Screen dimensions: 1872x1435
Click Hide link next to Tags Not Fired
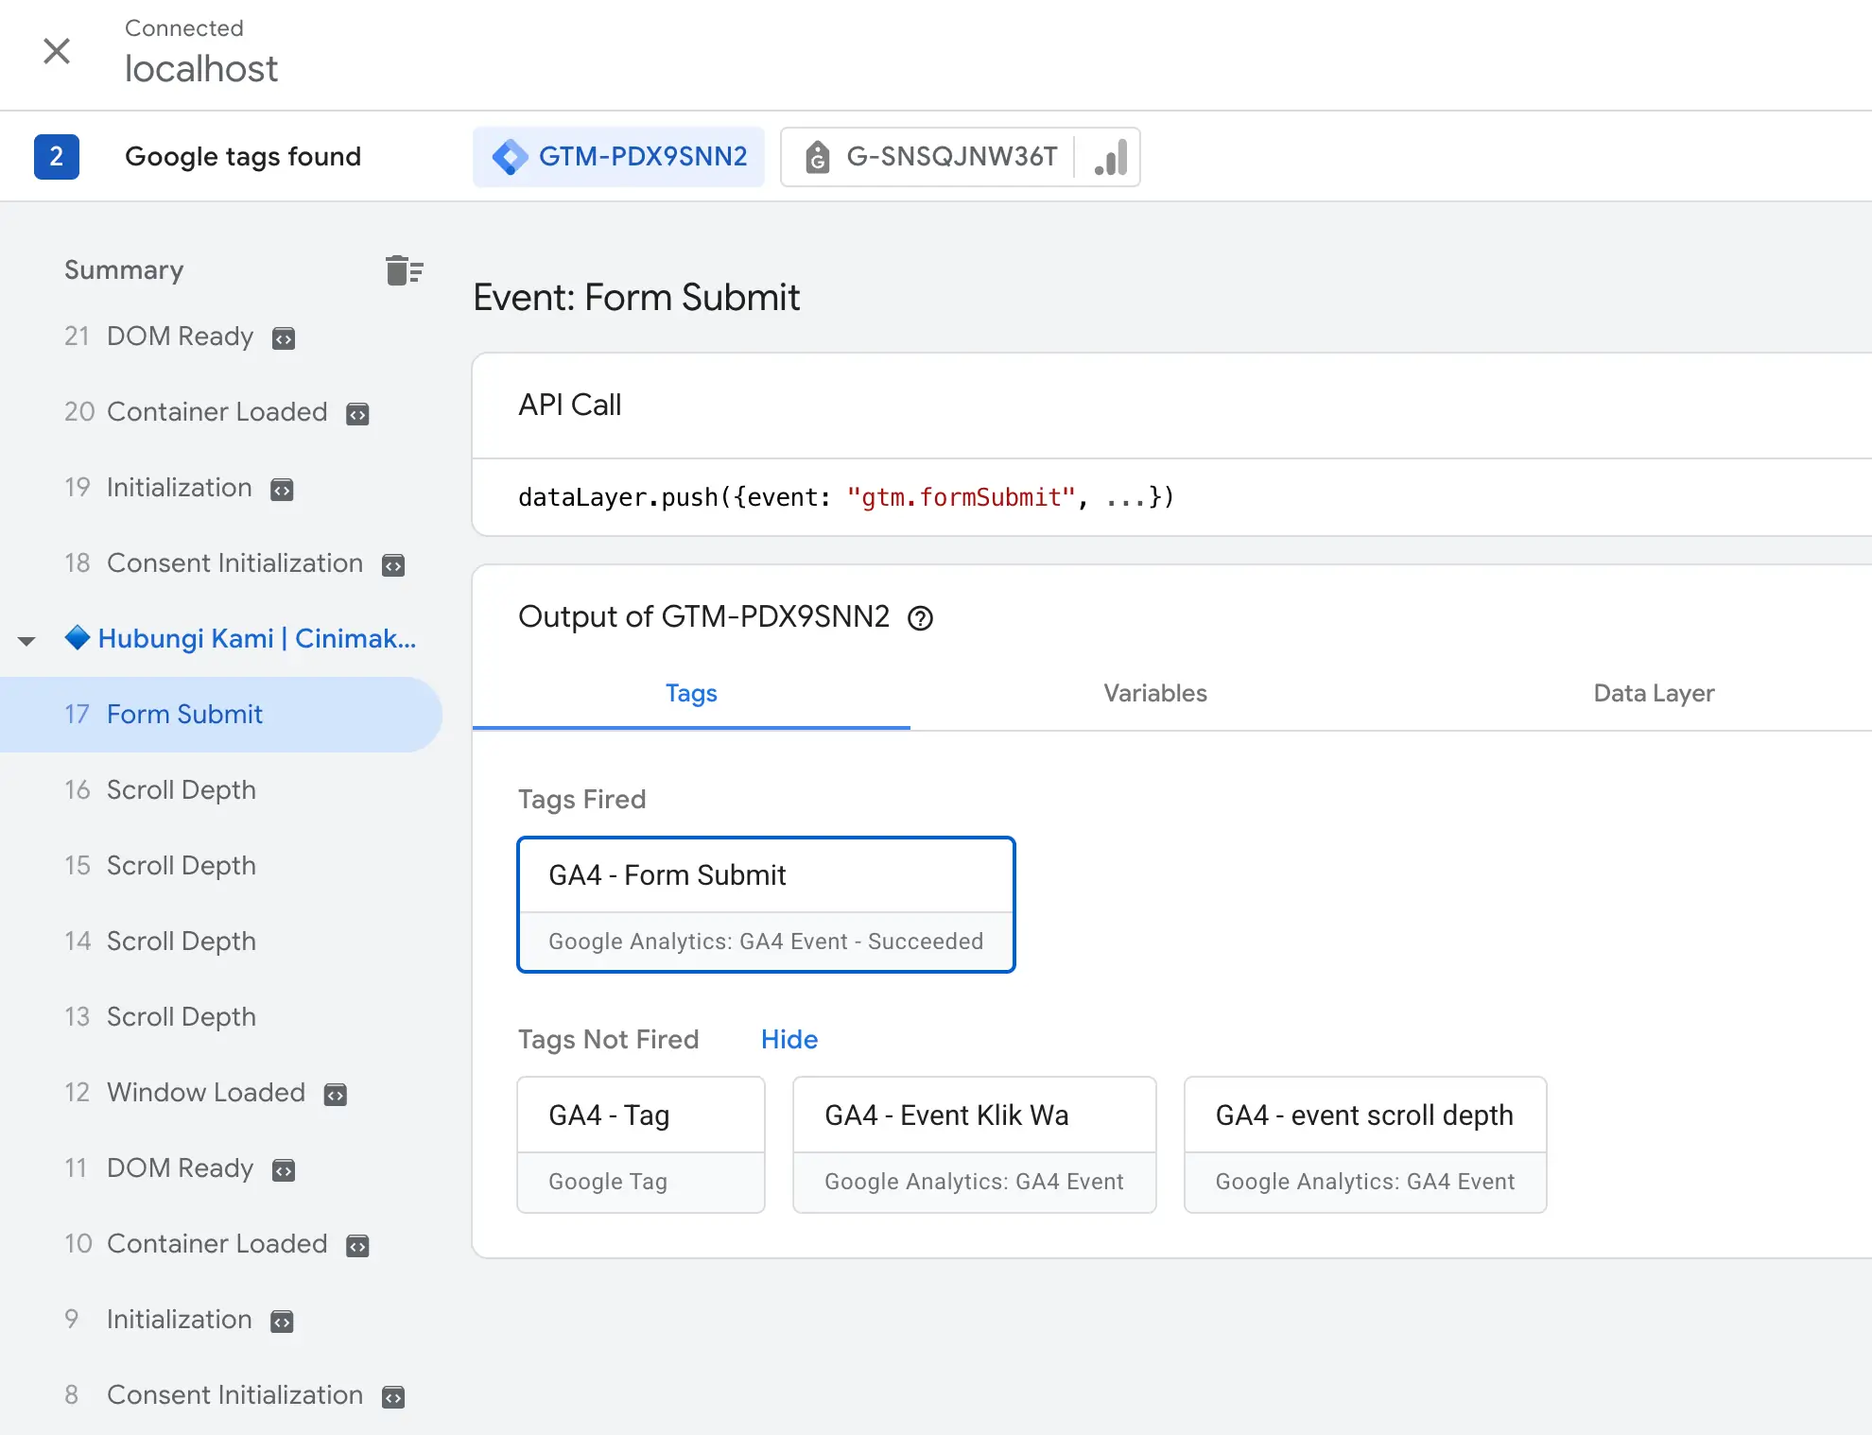point(789,1040)
